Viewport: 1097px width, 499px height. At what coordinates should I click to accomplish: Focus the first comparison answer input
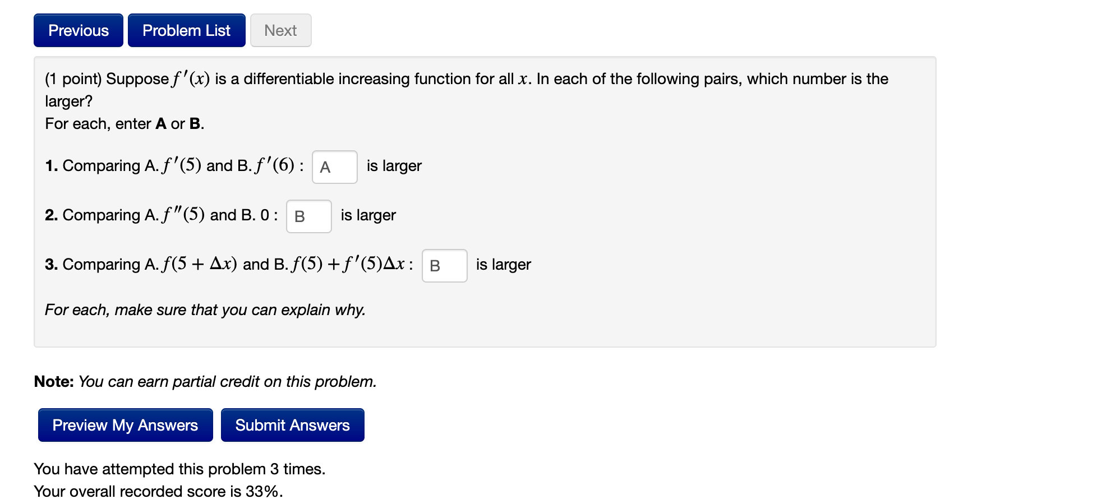click(334, 167)
